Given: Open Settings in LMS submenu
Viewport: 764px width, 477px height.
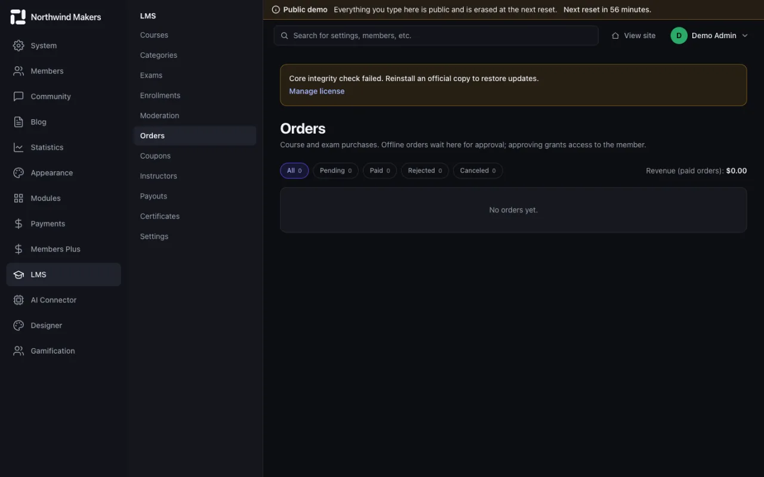Looking at the screenshot, I should click(x=195, y=236).
